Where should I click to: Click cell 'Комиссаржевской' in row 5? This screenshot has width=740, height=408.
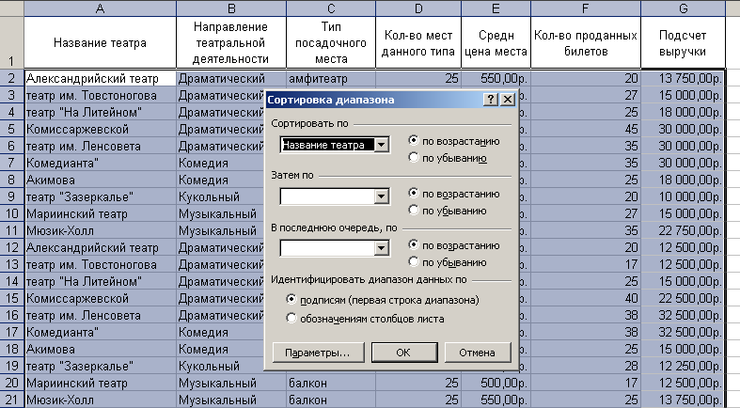click(x=100, y=129)
